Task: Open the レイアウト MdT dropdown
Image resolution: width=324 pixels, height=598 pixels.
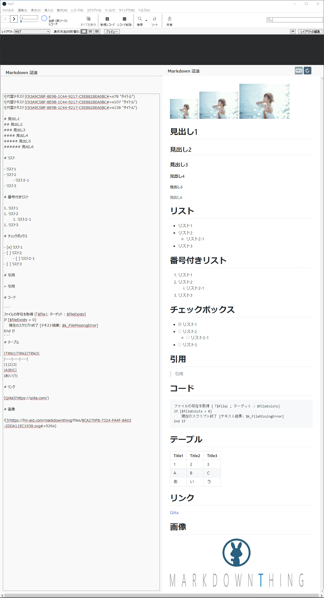Action: pyautogui.click(x=32, y=32)
